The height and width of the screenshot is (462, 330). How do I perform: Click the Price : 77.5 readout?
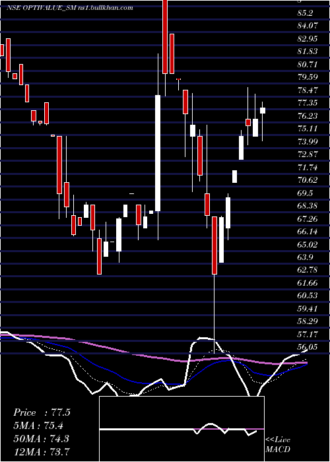pos(42,412)
